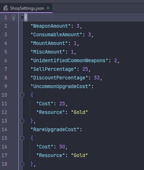The height and width of the screenshot is (170, 144).
Task: Collapse the root object on line 1
Action: click(x=22, y=18)
